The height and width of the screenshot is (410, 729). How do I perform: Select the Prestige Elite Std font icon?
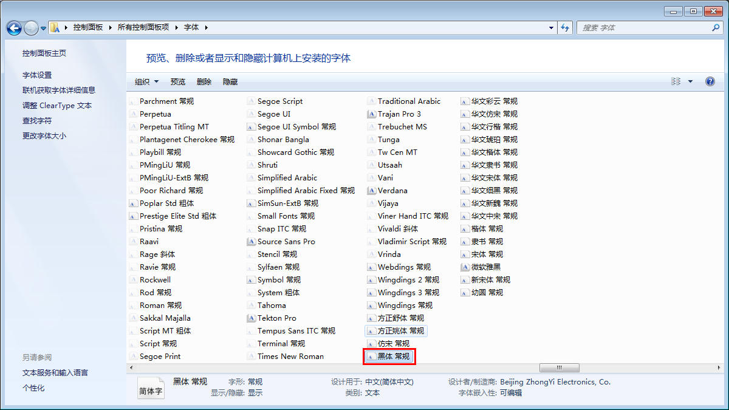click(134, 216)
